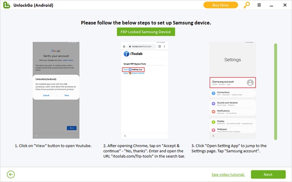The width and height of the screenshot is (292, 182).
Task: Minimize the UnlockGo window
Action: click(x=271, y=6)
